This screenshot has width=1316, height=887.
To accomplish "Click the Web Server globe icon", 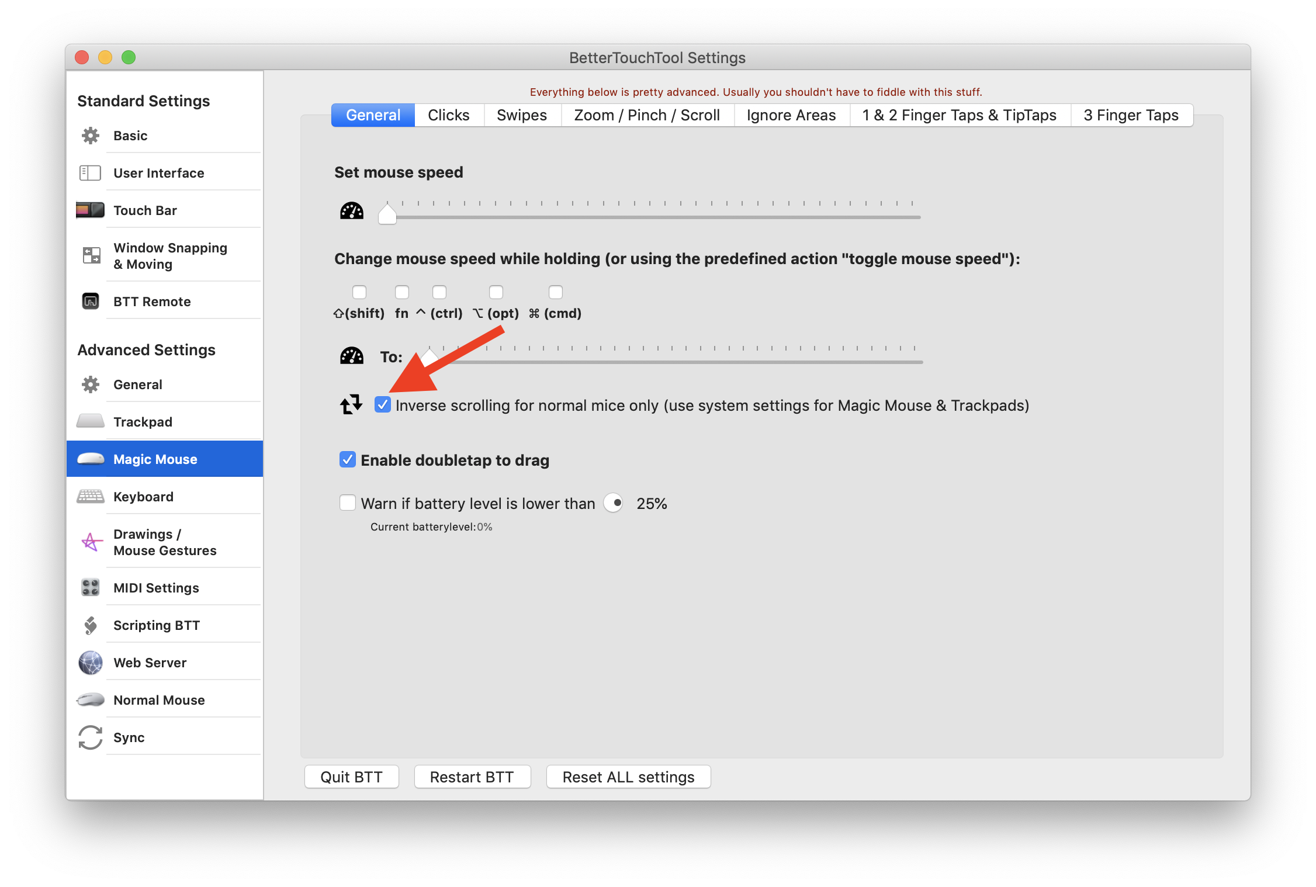I will [90, 662].
